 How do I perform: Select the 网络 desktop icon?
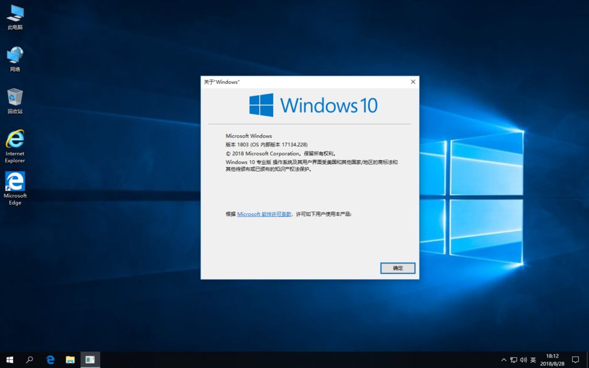point(15,59)
